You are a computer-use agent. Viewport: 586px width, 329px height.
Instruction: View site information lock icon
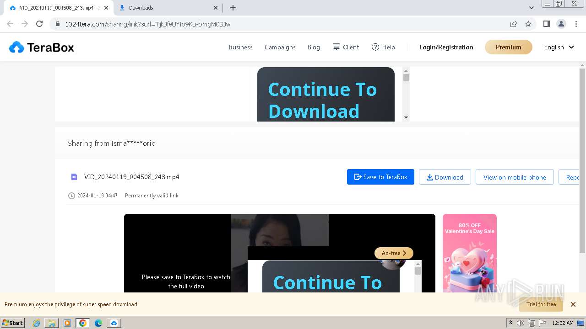point(58,24)
